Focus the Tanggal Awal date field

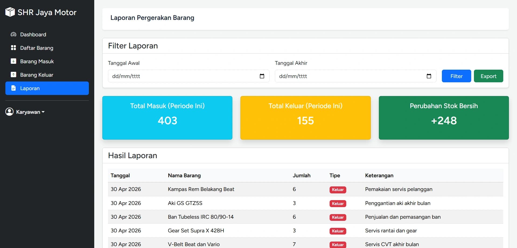tap(188, 76)
